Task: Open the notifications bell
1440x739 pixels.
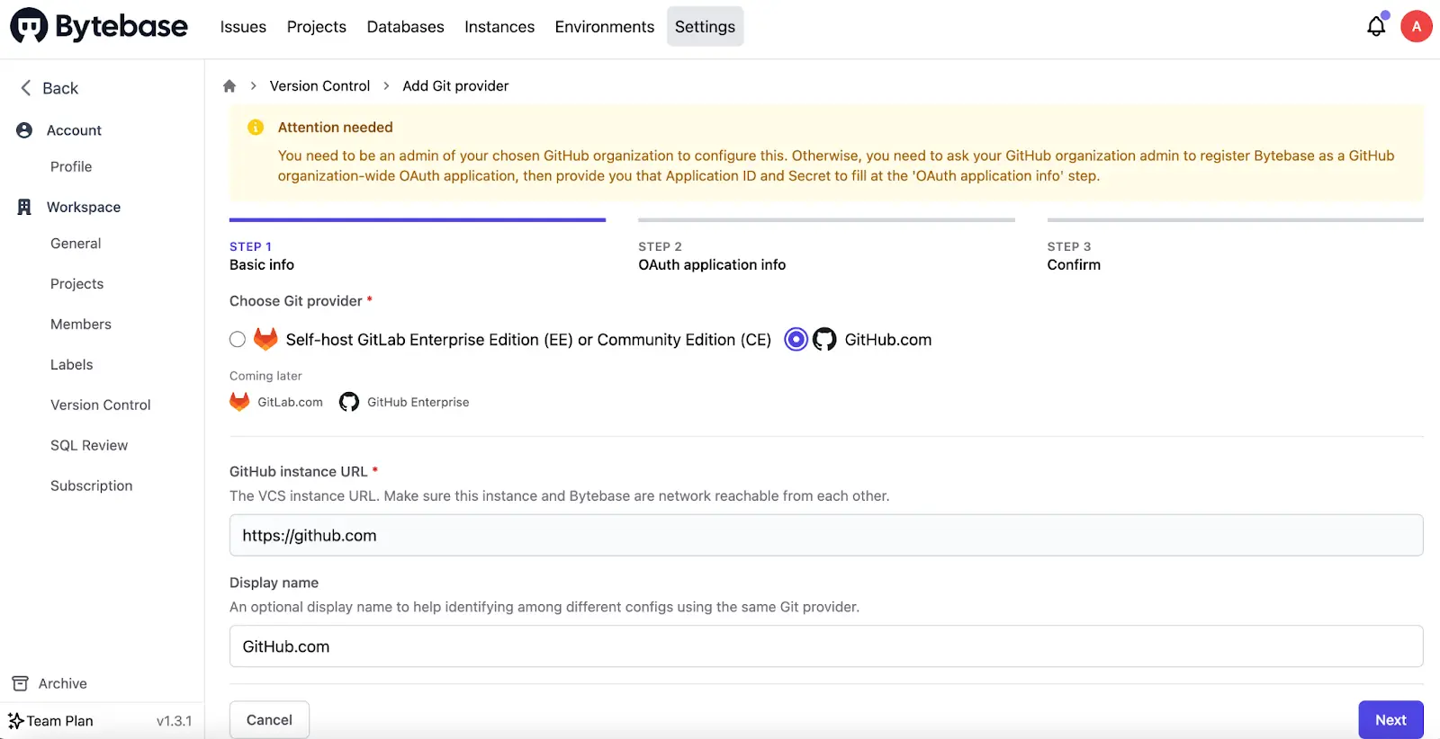Action: (x=1376, y=26)
